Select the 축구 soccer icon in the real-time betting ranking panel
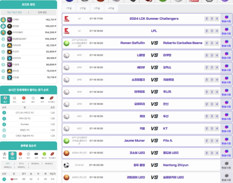 5,99
